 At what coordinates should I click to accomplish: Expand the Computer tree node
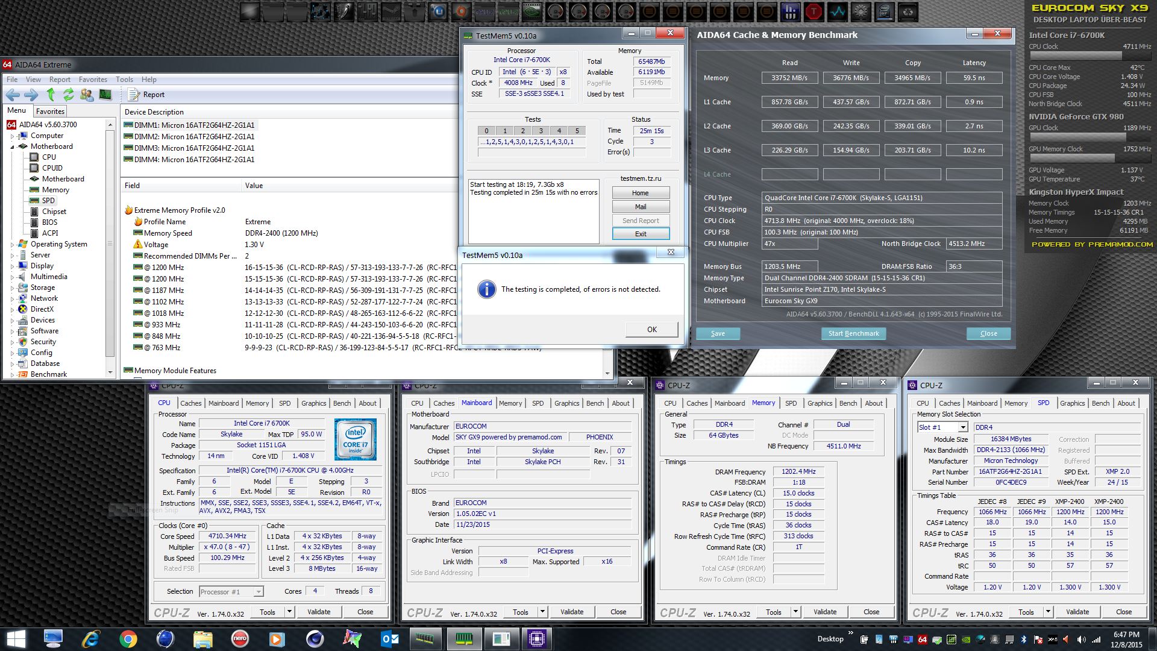(12, 136)
